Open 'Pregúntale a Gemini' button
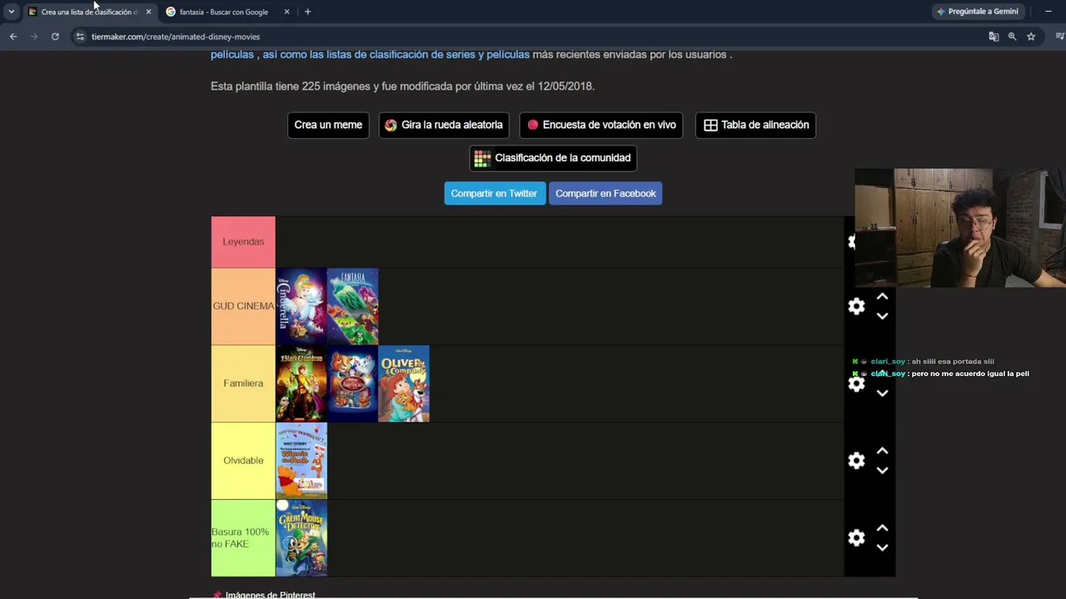 (x=977, y=12)
